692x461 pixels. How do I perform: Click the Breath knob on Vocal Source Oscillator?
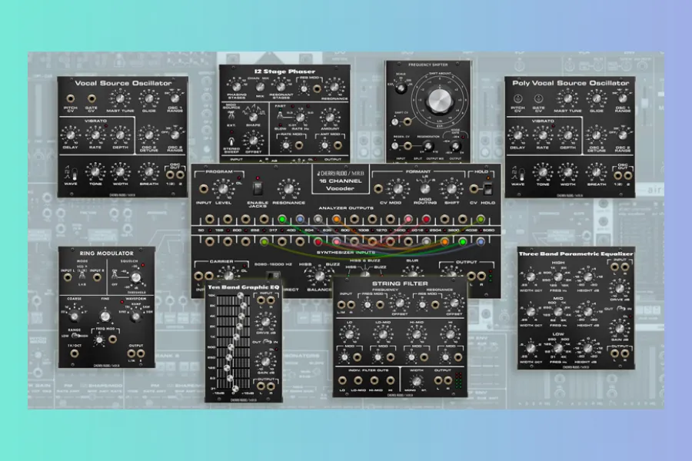151,172
